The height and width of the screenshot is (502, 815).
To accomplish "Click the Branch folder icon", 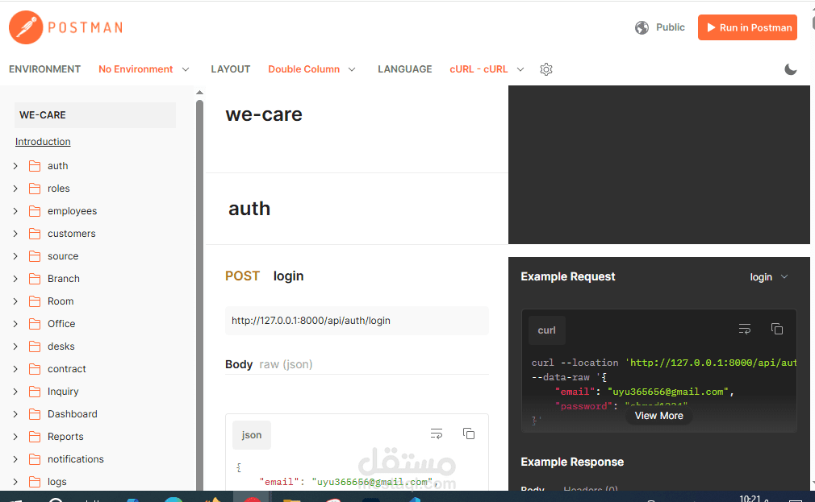I will 35,279.
